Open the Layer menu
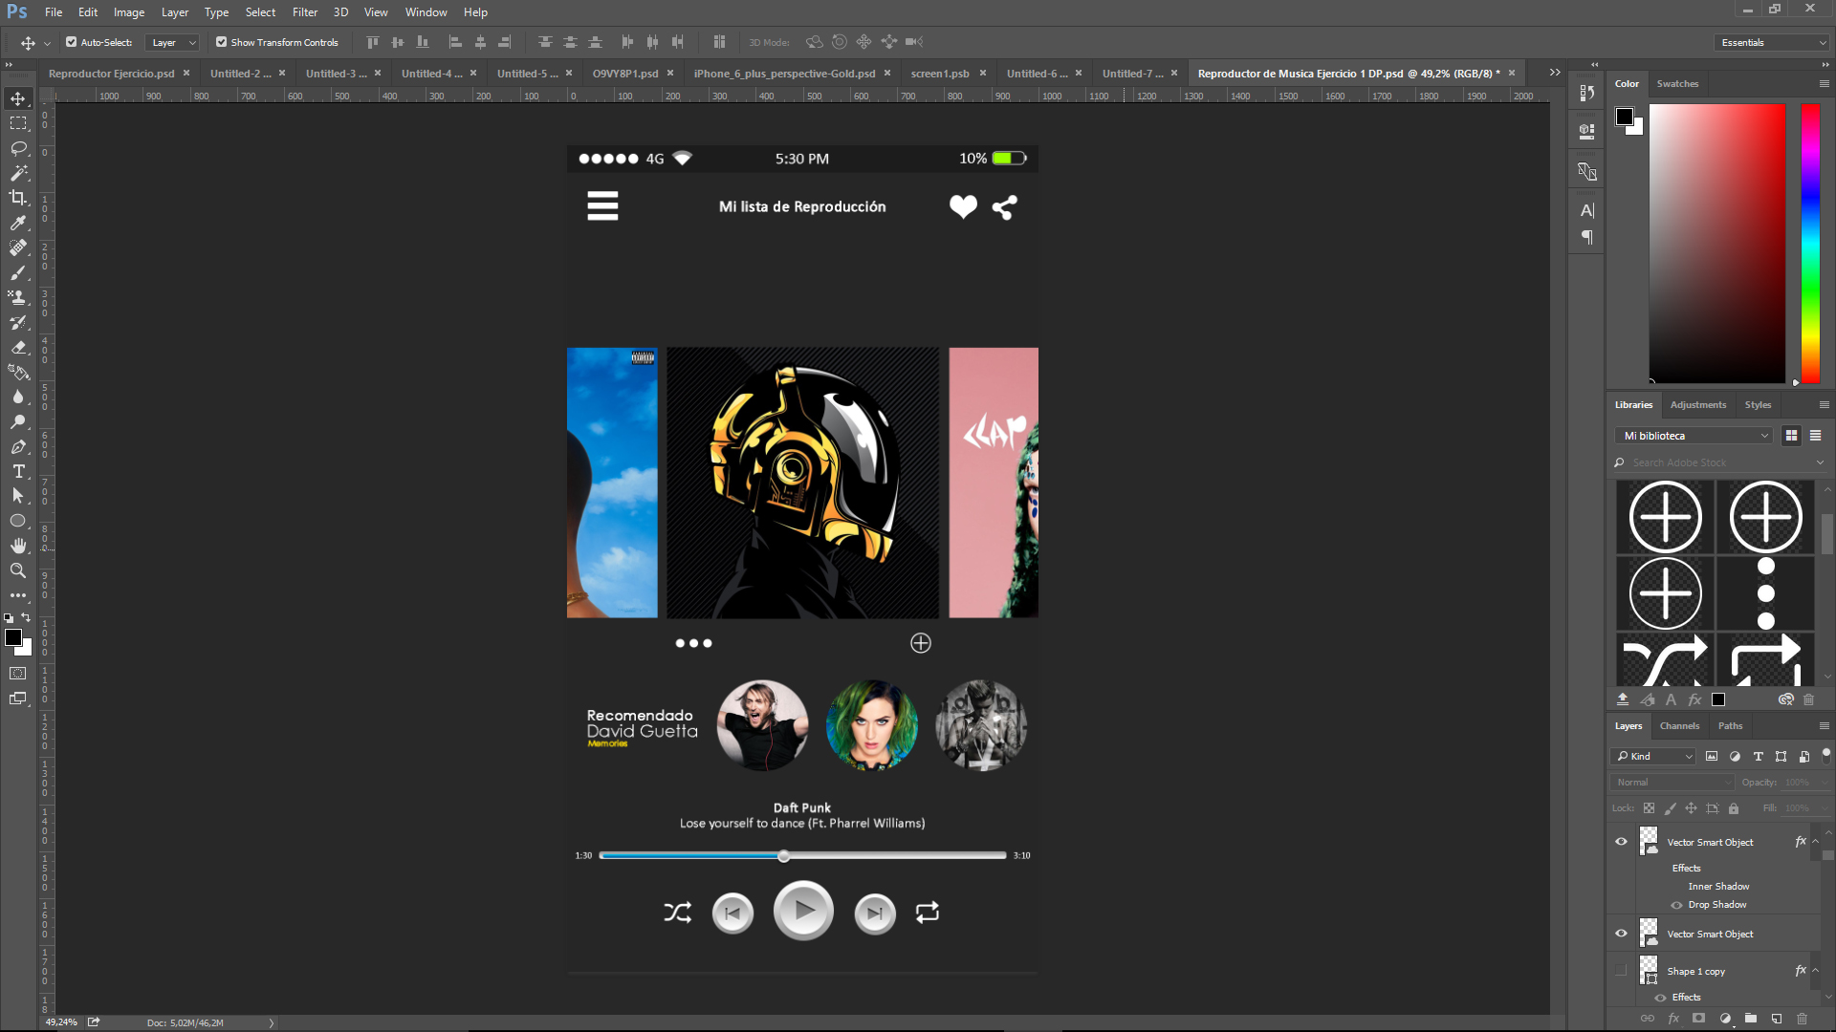 pos(175,12)
